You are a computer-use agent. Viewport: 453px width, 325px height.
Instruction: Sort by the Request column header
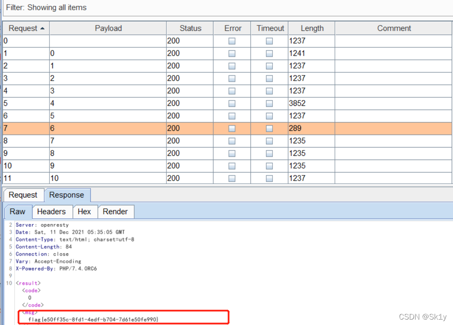pyautogui.click(x=26, y=28)
